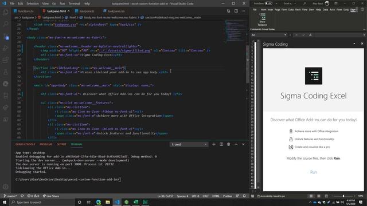Split the terminal panel
The image size is (367, 206).
(x=221, y=144)
